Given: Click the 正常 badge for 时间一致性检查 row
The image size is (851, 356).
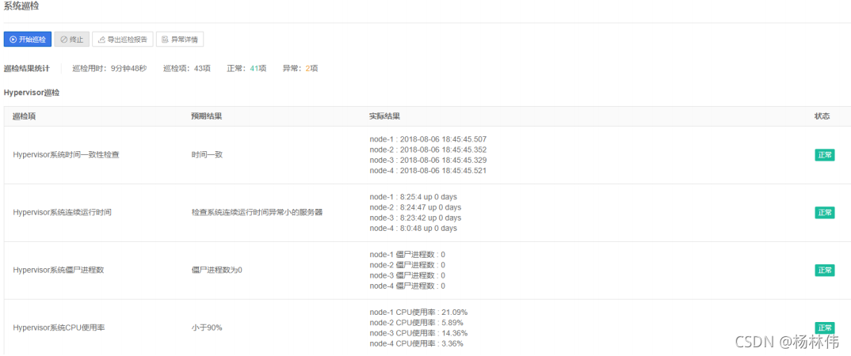Looking at the screenshot, I should [824, 155].
